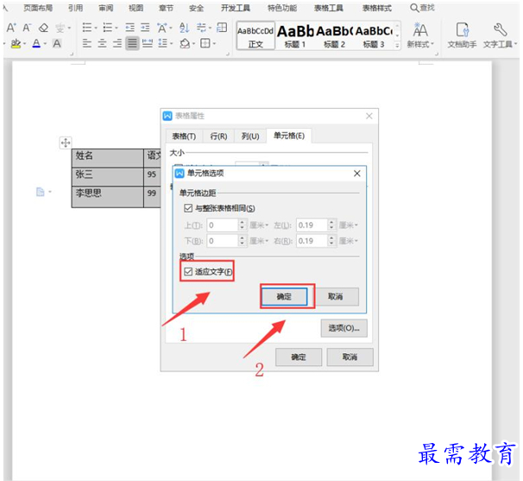Viewport: 523px width, 481px height.
Task: Click 取消 in the 单元格选项 dialog
Action: 336,296
